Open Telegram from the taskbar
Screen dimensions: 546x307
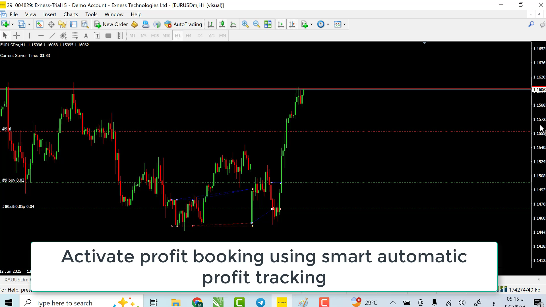(260, 302)
